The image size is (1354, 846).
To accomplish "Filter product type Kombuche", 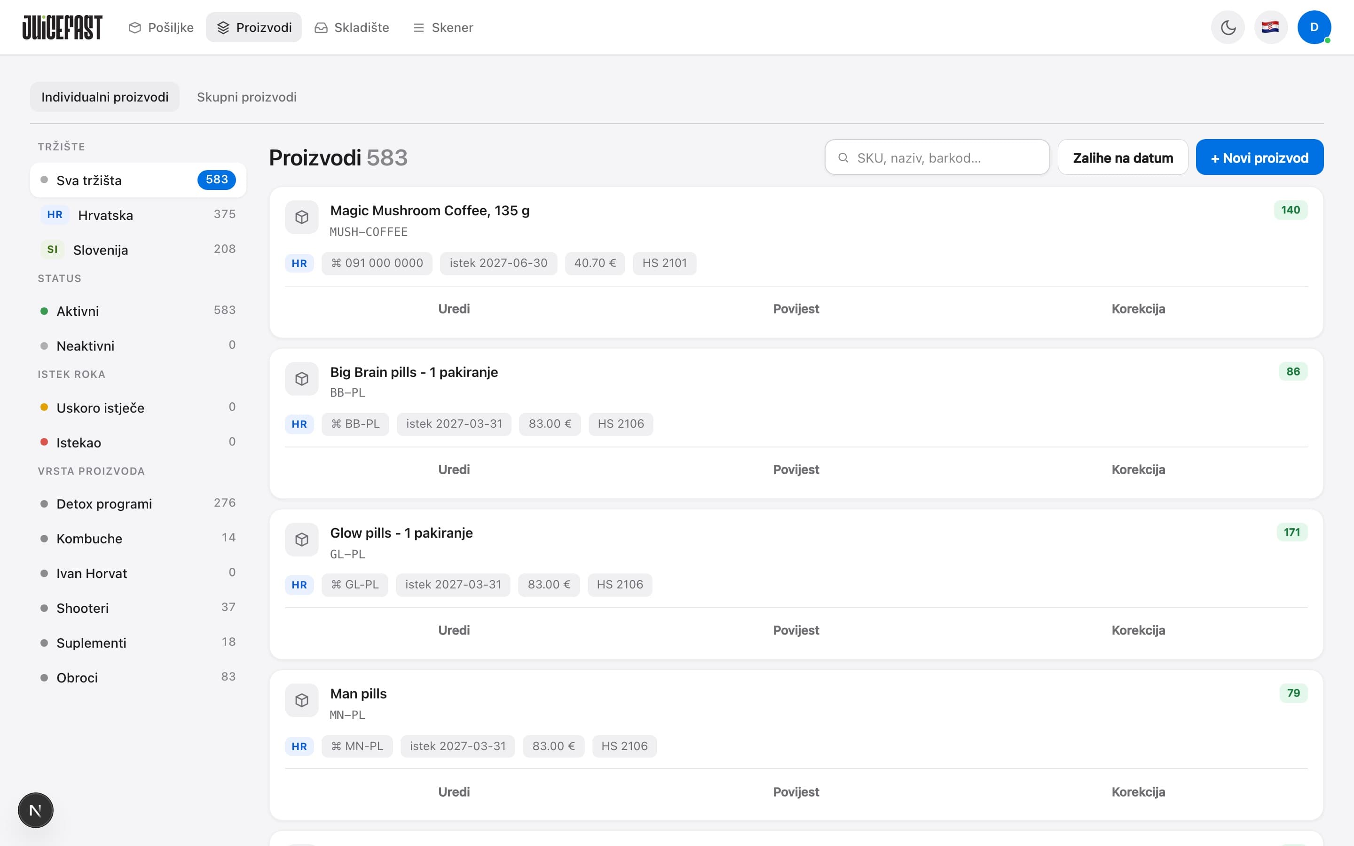I will click(x=138, y=538).
